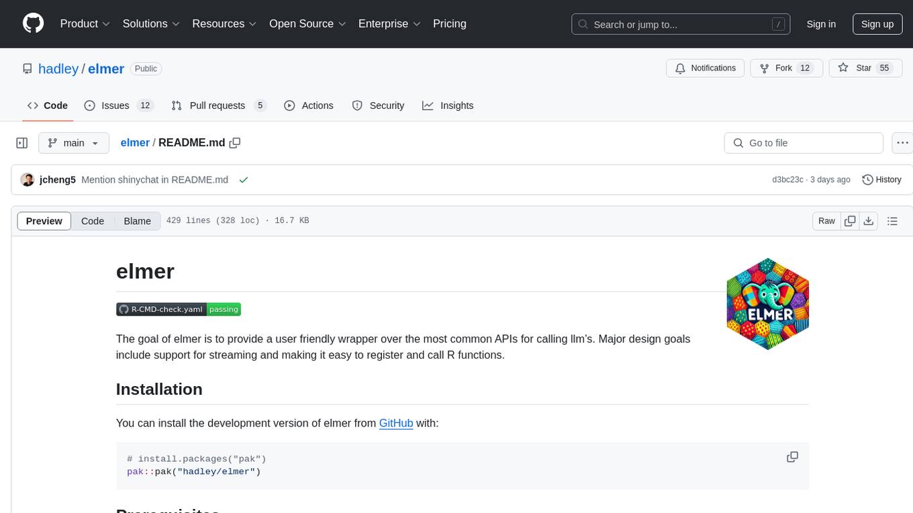Open the more file actions ellipsis menu
The image size is (913, 513).
(902, 143)
